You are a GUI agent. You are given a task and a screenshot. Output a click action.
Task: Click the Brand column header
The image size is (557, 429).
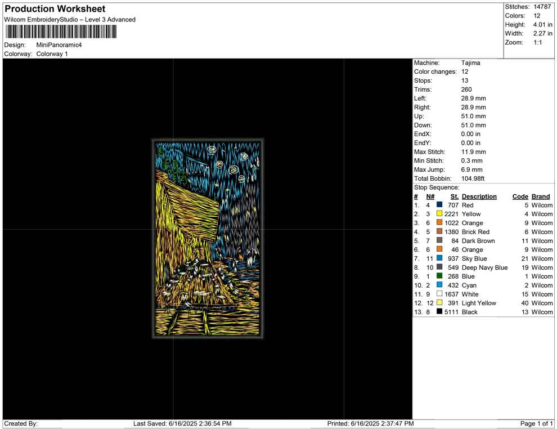[541, 196]
